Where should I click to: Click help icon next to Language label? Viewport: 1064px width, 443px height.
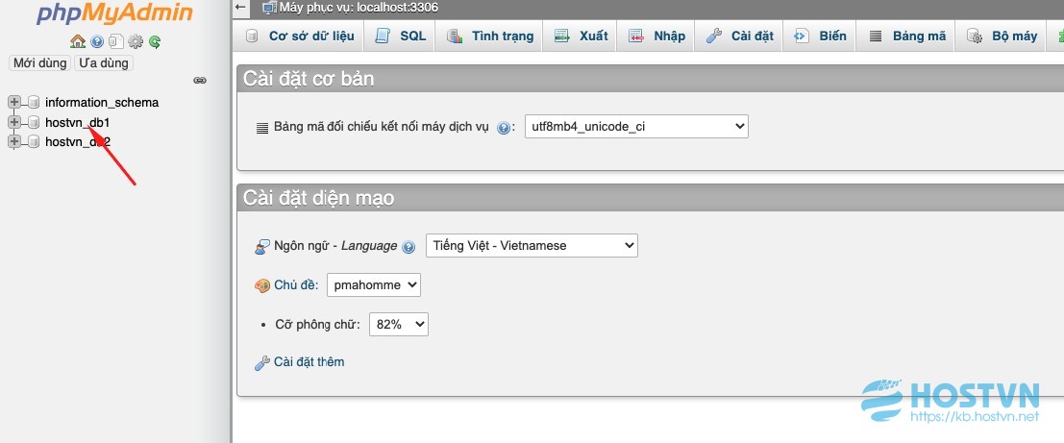(x=408, y=247)
